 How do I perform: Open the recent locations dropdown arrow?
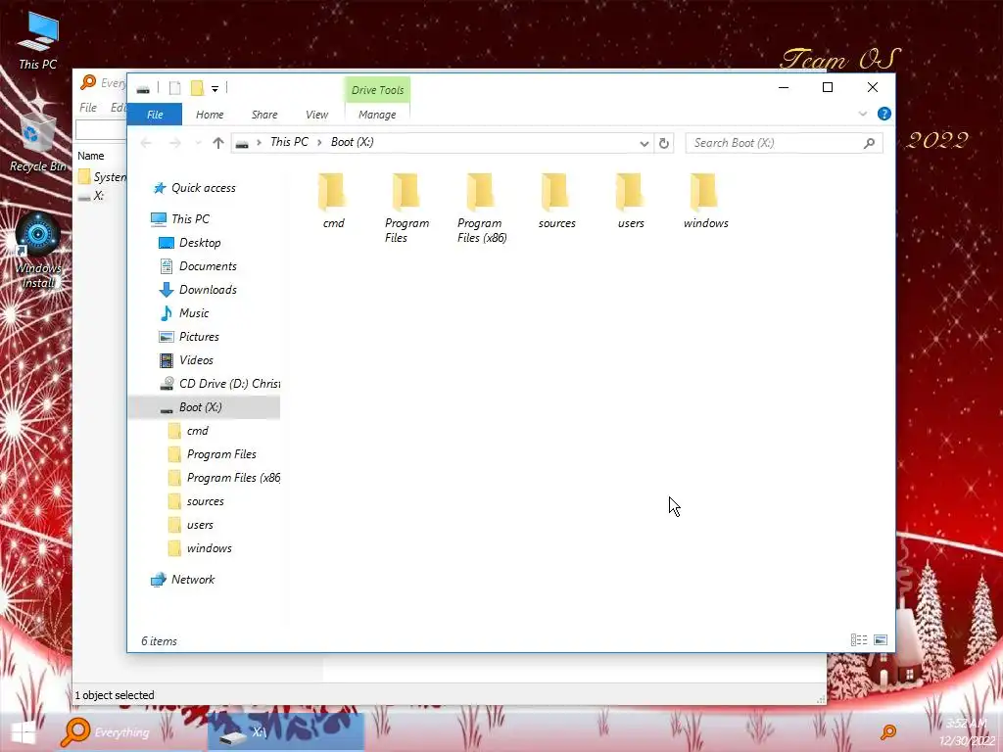[198, 143]
